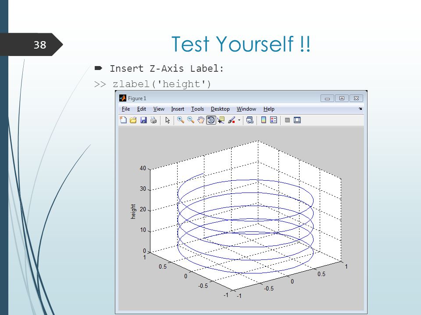Open the brush color dropdown arrow
This screenshot has width=421, height=315.
tap(239, 120)
